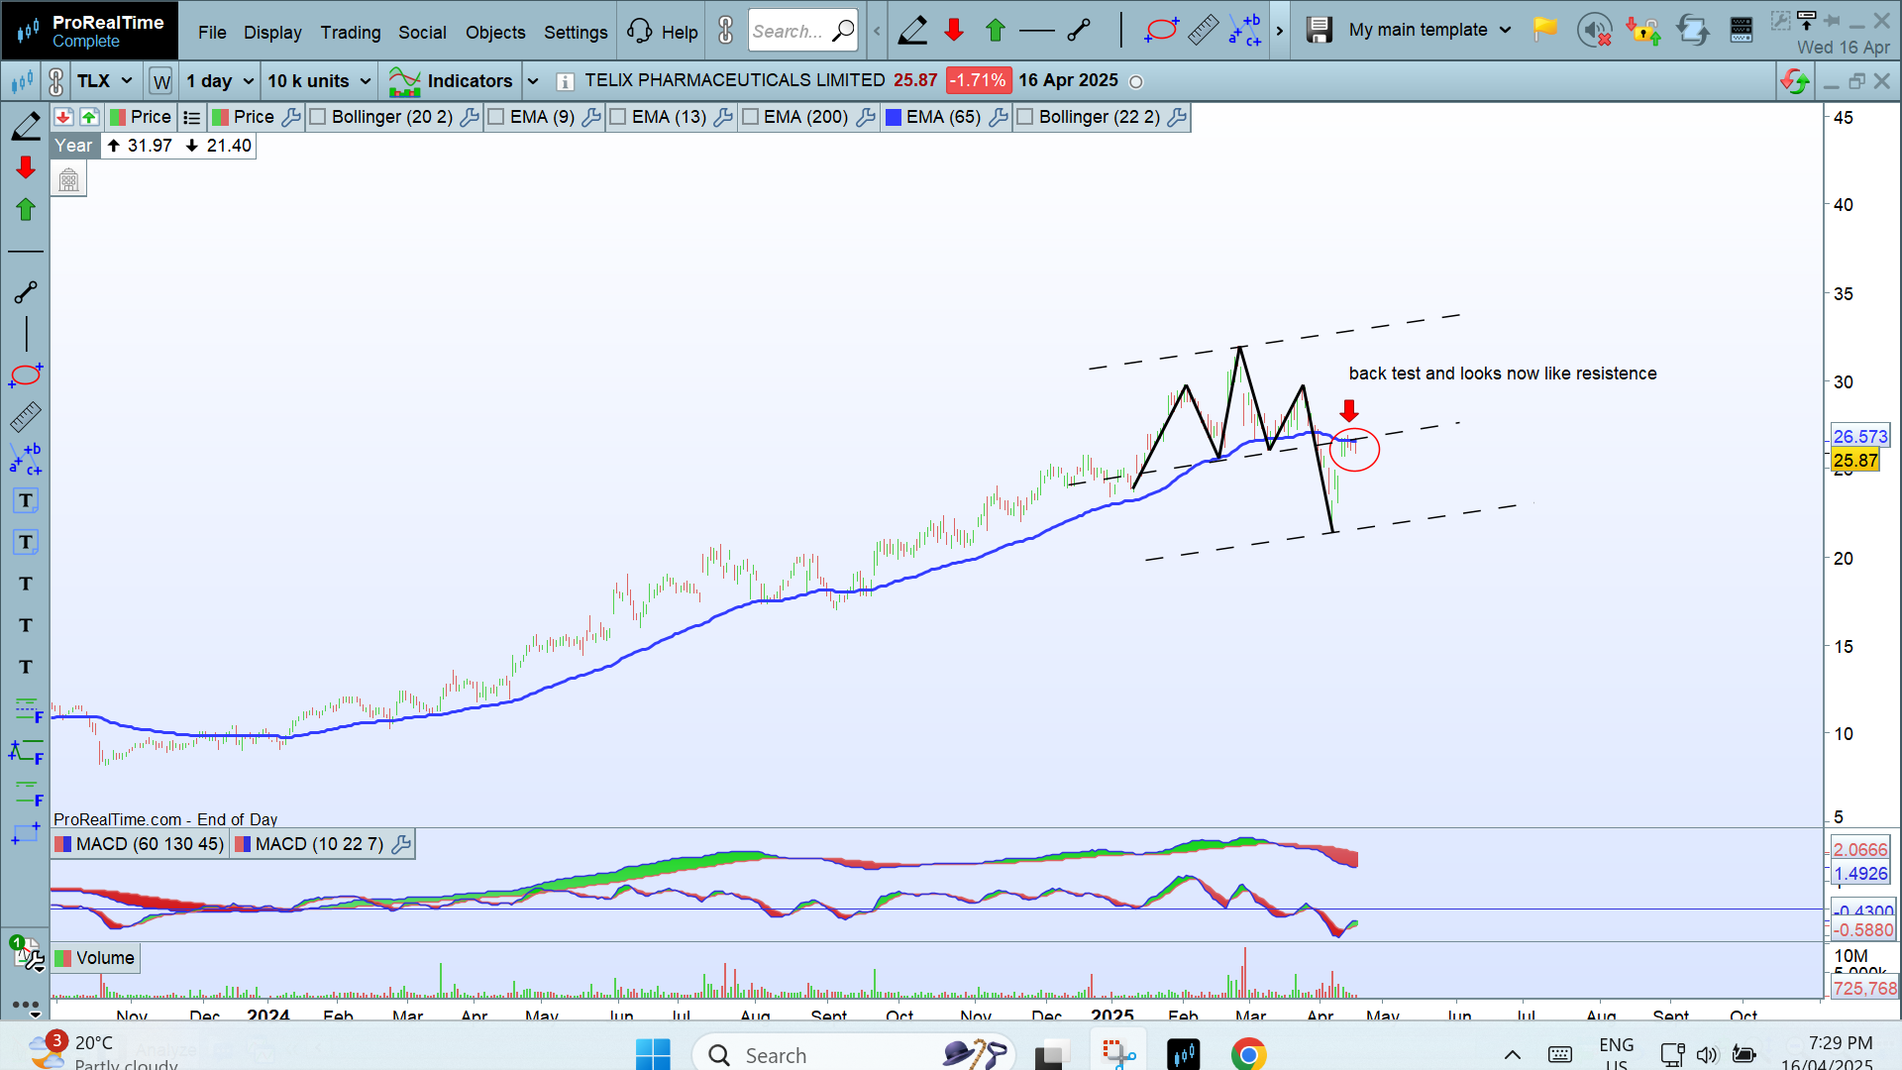Toggle the EMA (65) blue checkbox
The image size is (1902, 1070).
coord(893,117)
